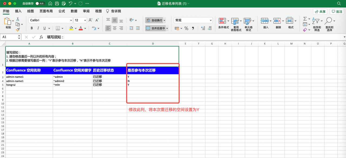The image size is (346, 158).
Task: Click the Paste clipboard icon
Action: click(x=8, y=22)
